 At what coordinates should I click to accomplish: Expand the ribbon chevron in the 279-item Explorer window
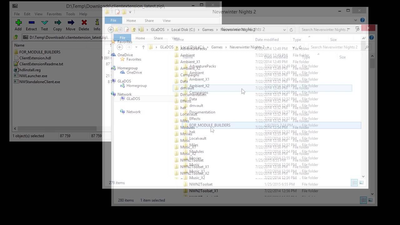tap(356, 20)
